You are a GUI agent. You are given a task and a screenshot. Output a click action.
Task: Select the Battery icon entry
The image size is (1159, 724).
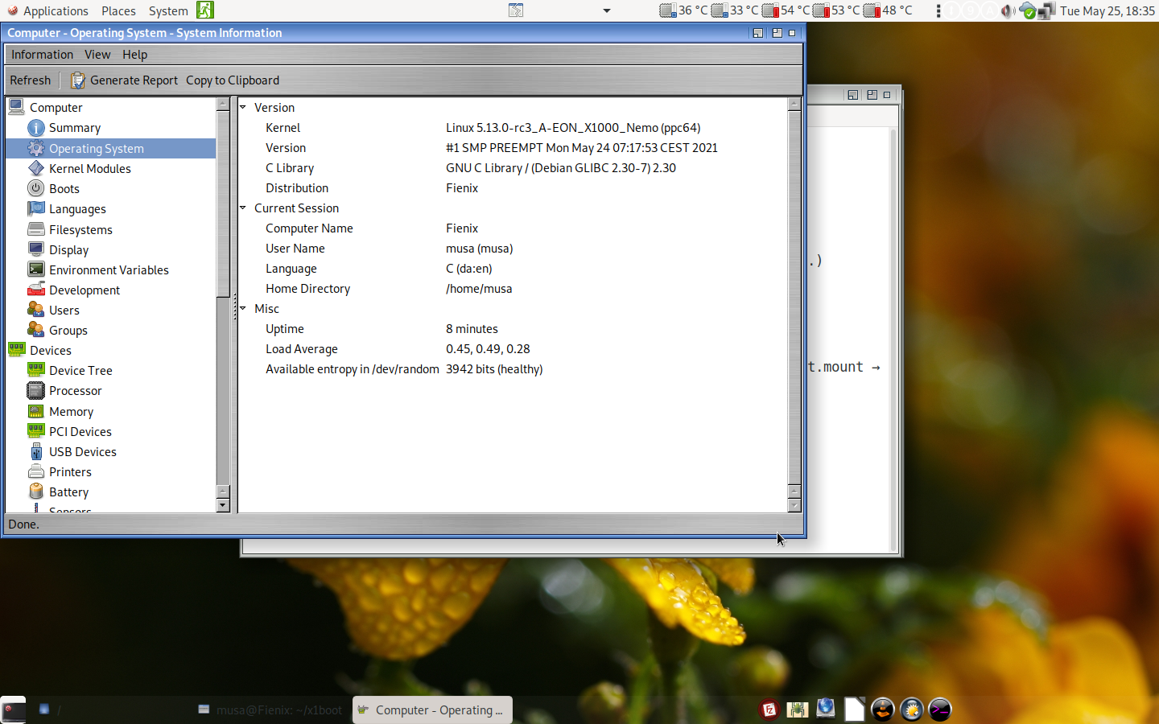36,492
